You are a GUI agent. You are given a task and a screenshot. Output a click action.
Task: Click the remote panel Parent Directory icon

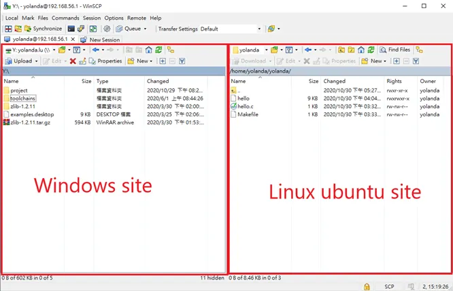(x=341, y=50)
